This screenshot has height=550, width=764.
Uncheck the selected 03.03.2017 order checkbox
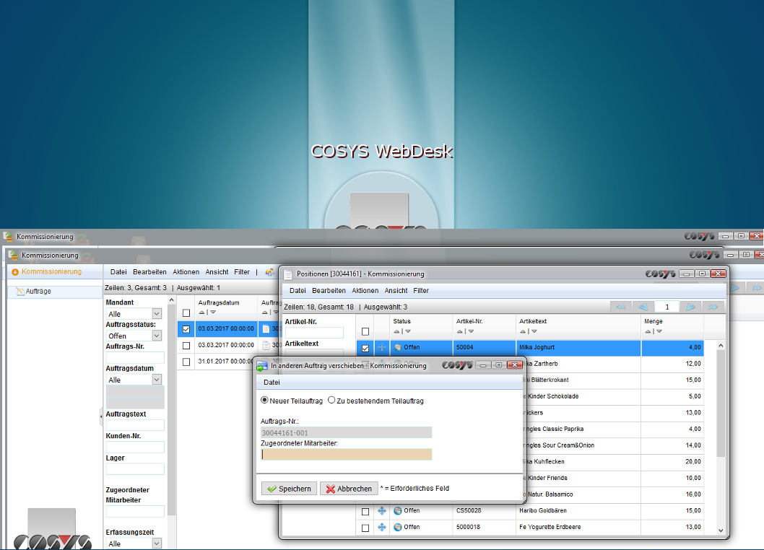(x=186, y=329)
